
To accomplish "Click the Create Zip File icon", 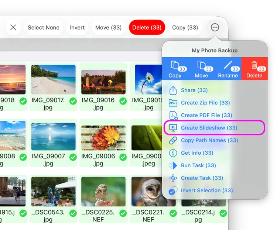I will [173, 103].
